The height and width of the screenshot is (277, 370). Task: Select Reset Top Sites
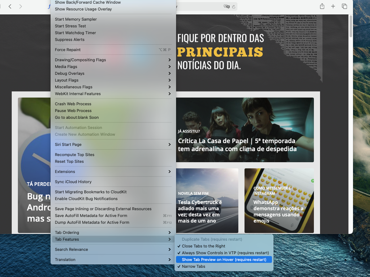coord(113,161)
